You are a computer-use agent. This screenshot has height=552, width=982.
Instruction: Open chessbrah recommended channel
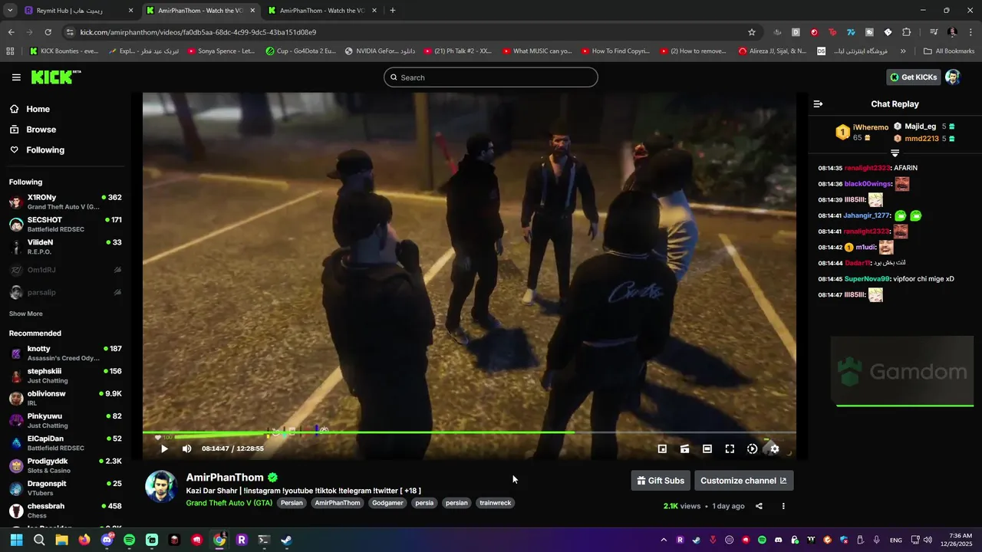(66, 511)
